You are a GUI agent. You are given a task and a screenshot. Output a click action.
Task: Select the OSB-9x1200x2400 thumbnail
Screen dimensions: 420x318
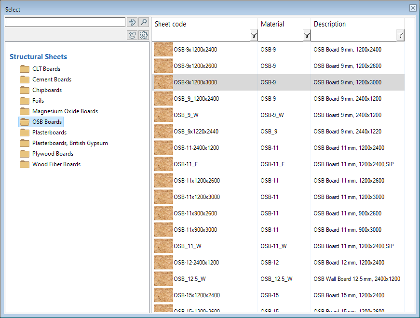coord(163,50)
